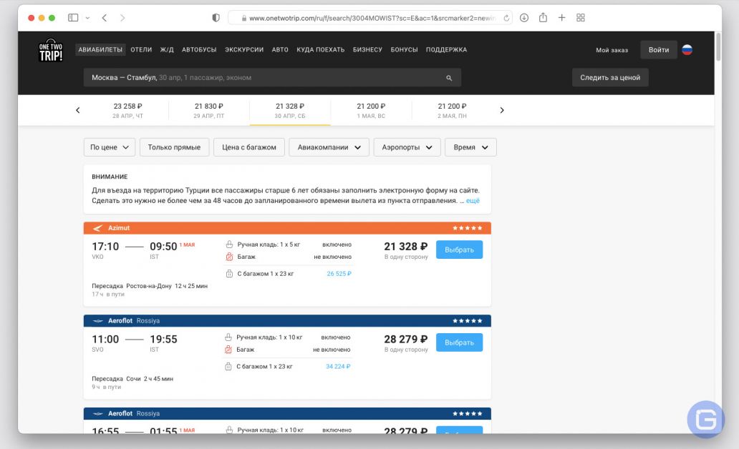This screenshot has height=449, width=739.
Task: Change language via the Russian flag icon
Action: coord(687,50)
